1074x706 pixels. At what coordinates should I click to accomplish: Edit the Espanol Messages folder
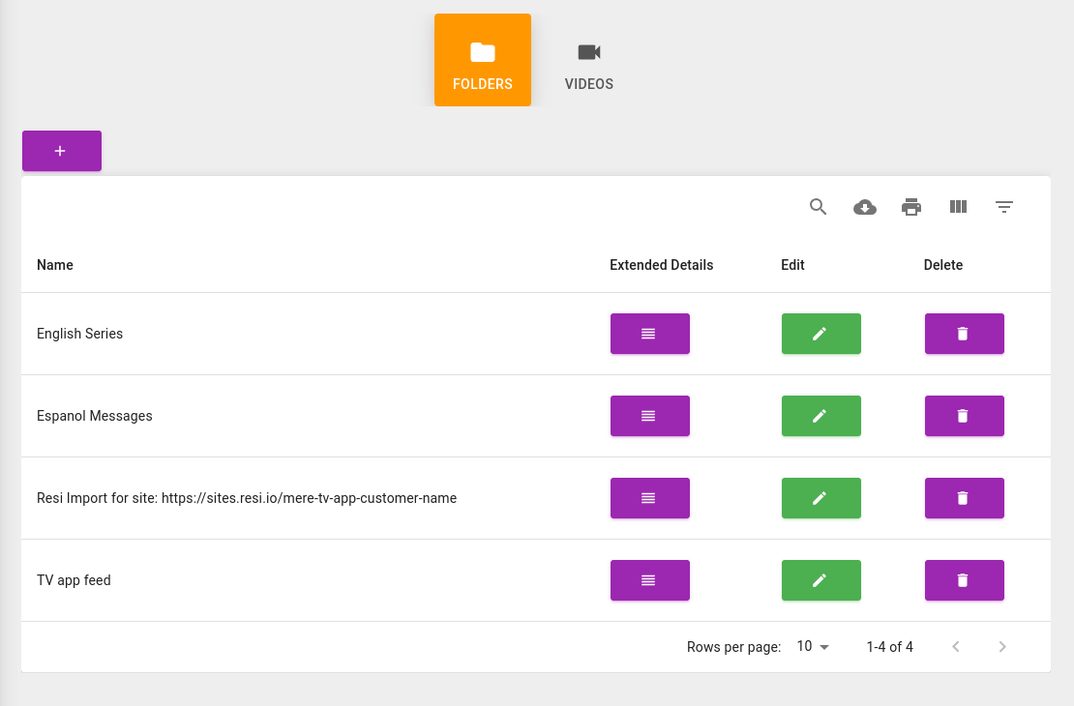(x=820, y=416)
